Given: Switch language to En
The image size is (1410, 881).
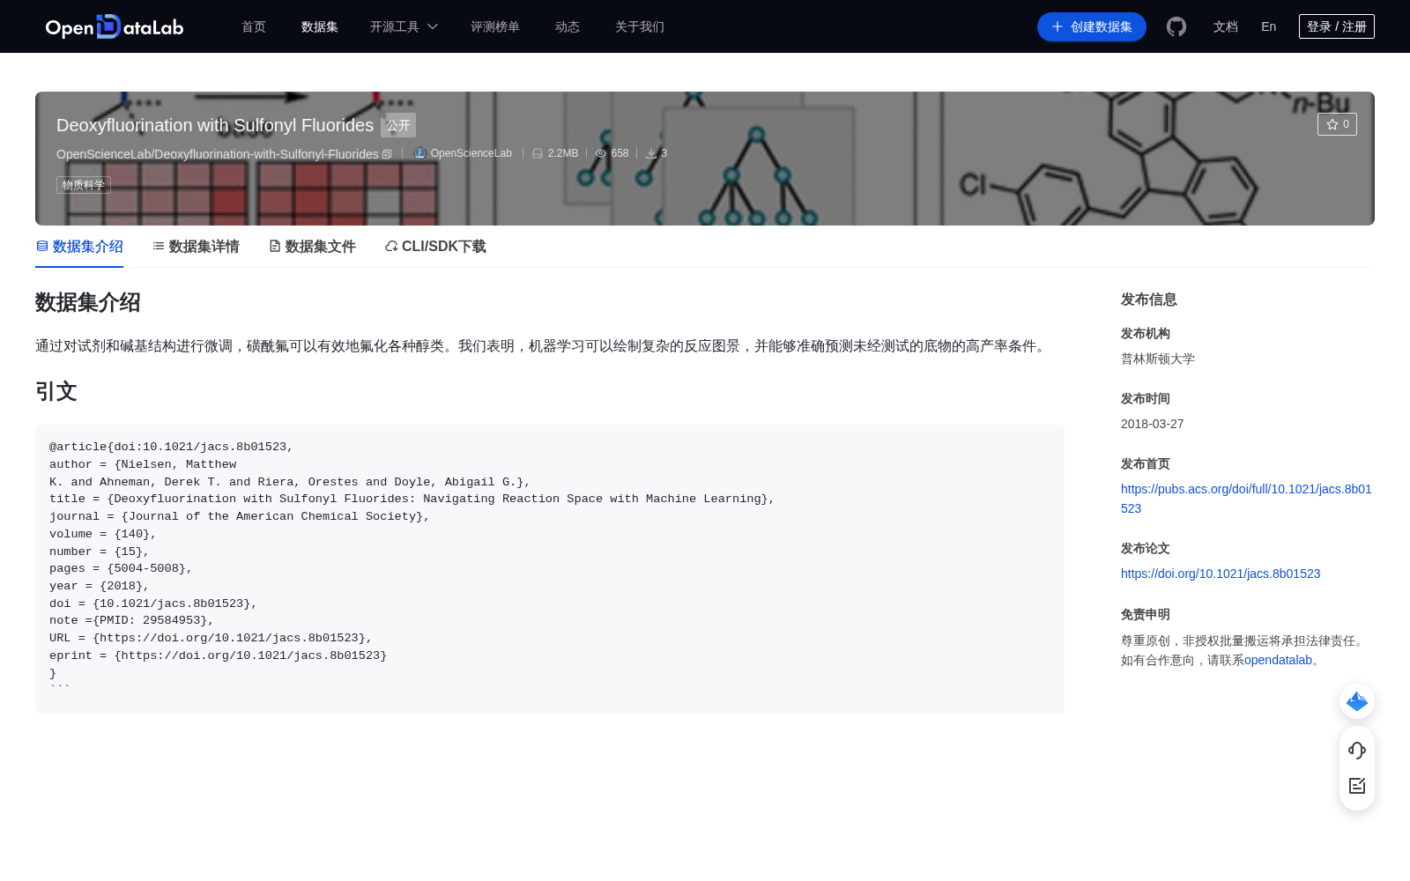Looking at the screenshot, I should 1269,26.
